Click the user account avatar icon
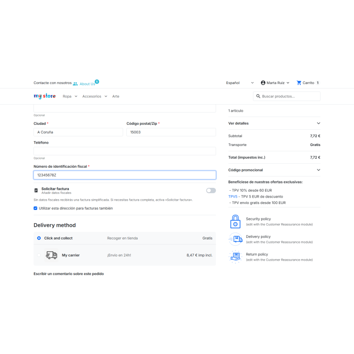Screen dimensions: 354x354 coord(263,83)
